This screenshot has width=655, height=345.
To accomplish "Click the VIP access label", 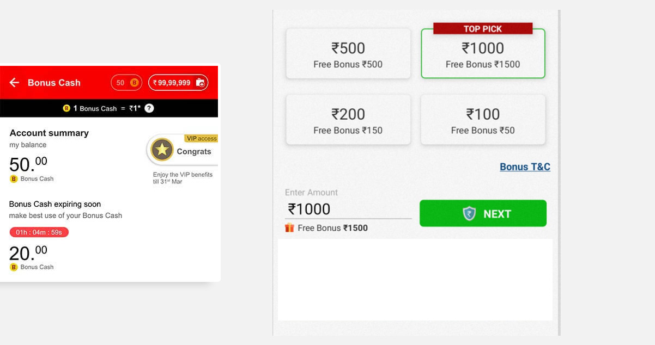I will [202, 139].
